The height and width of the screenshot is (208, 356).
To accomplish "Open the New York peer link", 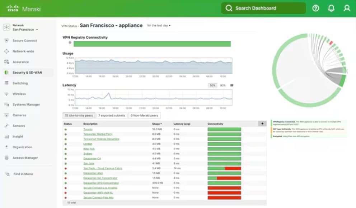I will click(89, 149).
